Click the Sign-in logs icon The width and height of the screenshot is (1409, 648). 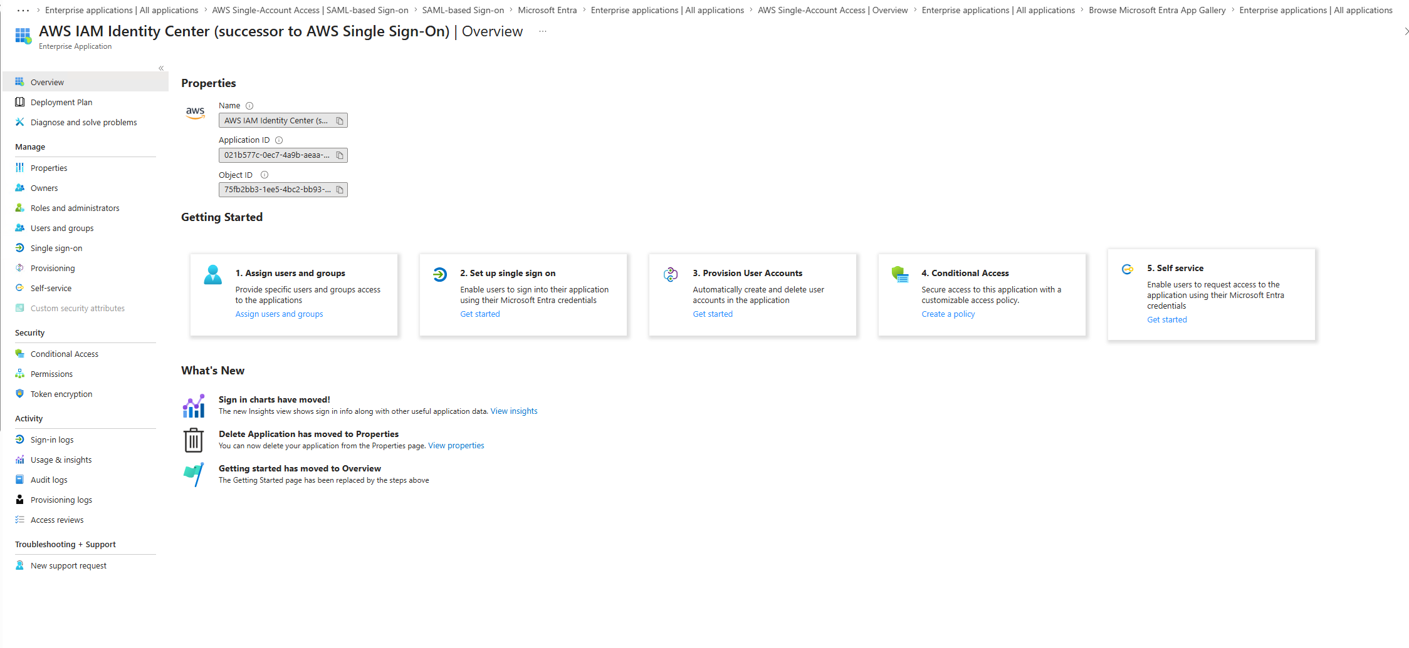[19, 440]
